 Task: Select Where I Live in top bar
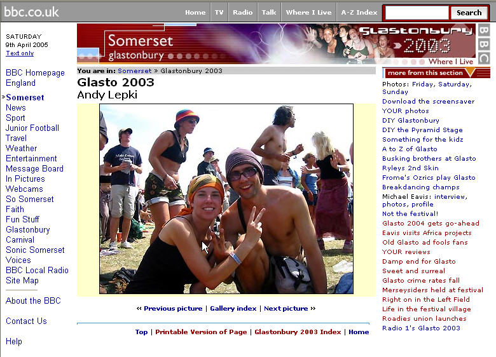pos(308,12)
